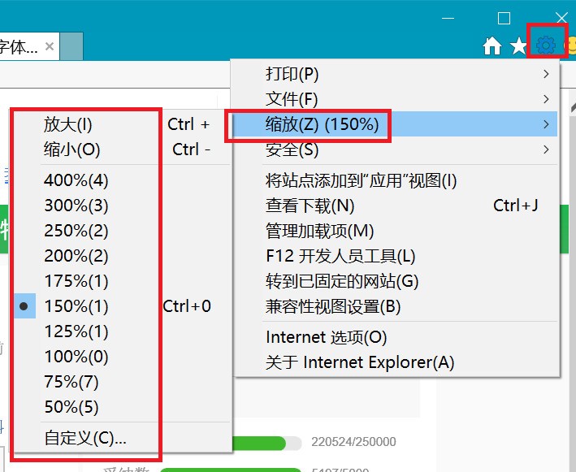Image resolution: width=576 pixels, height=472 pixels.
Task: Set zoom to 100%(0)
Action: click(123, 357)
